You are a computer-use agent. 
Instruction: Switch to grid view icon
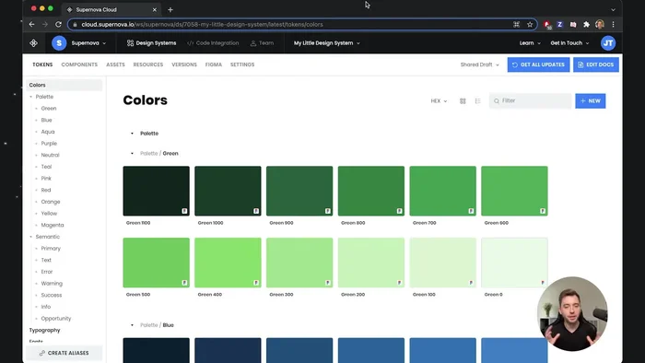tap(463, 100)
